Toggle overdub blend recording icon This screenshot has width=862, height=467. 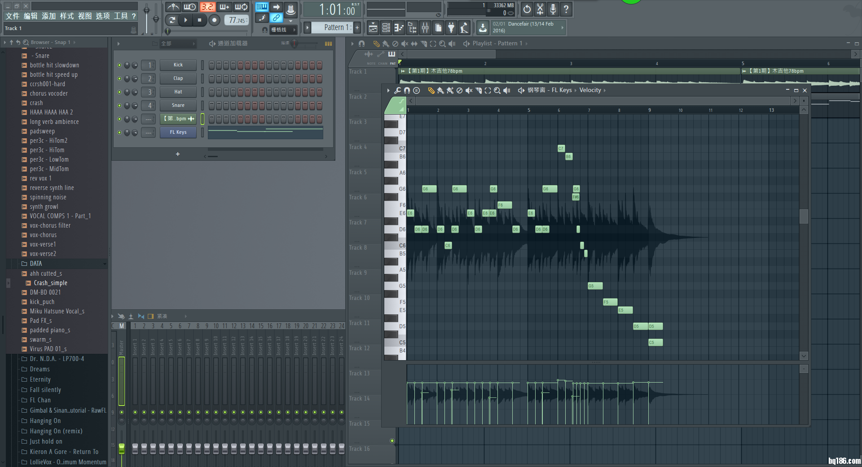(224, 7)
